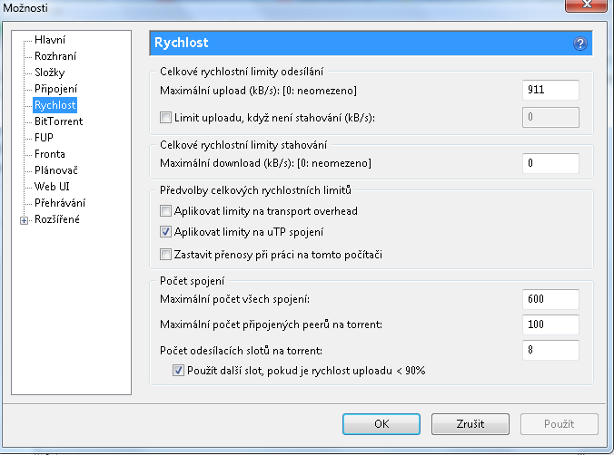Switch to Web UI settings
Viewport: 614px width, 455px height.
coord(52,187)
